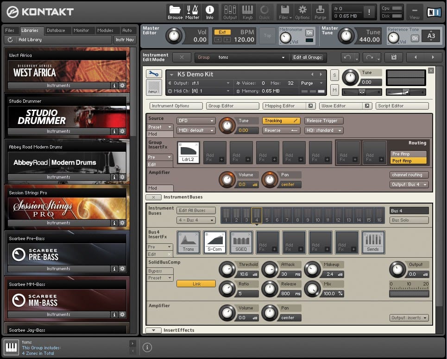
Task: Open the Group toms dropdown
Action: [241, 57]
